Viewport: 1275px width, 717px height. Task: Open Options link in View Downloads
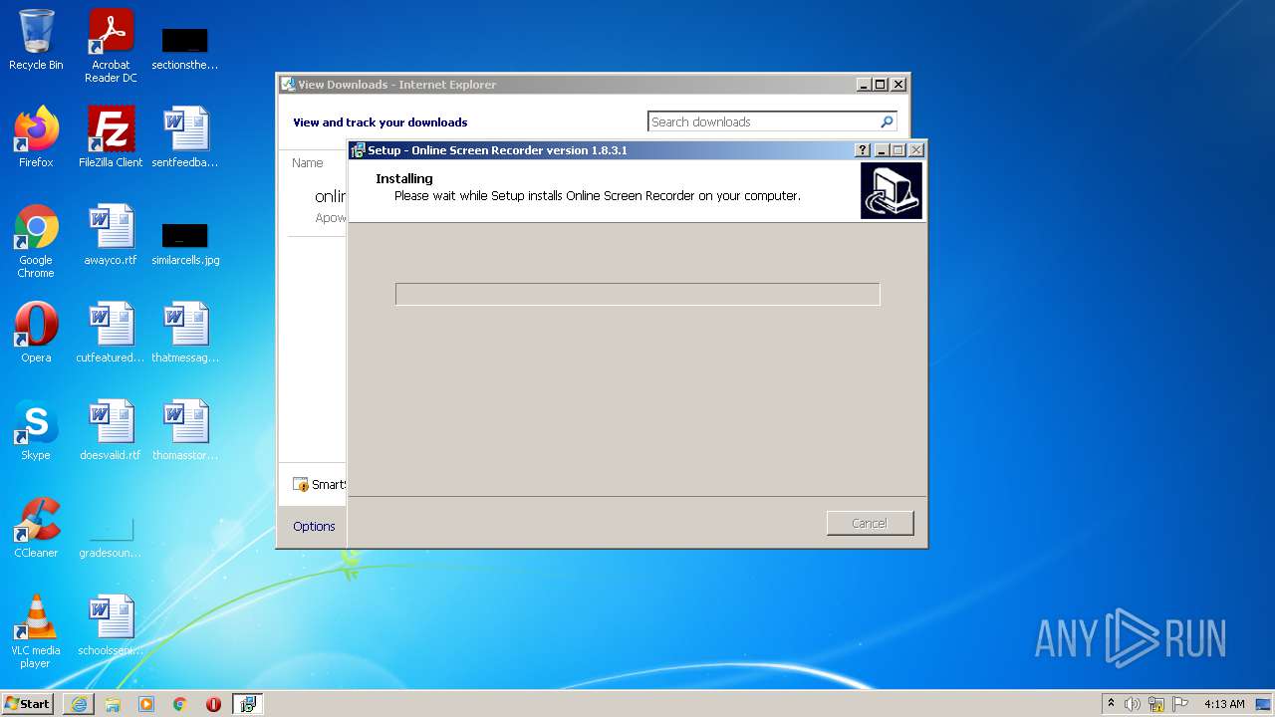tap(314, 526)
